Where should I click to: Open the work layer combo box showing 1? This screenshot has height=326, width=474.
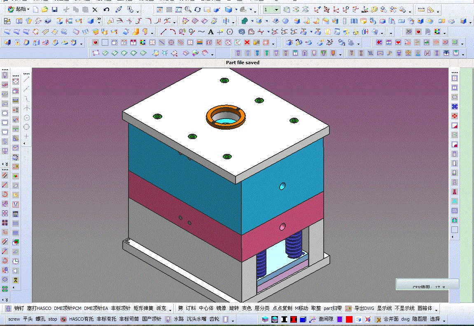click(x=271, y=9)
